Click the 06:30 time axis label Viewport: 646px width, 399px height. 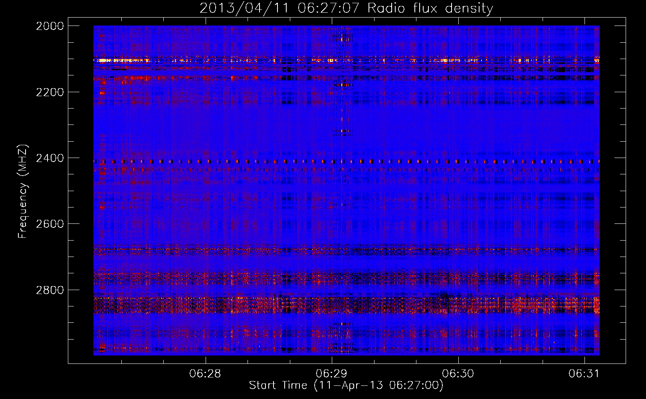coord(458,373)
